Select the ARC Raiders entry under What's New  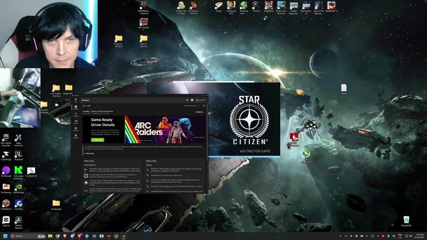click(x=113, y=170)
